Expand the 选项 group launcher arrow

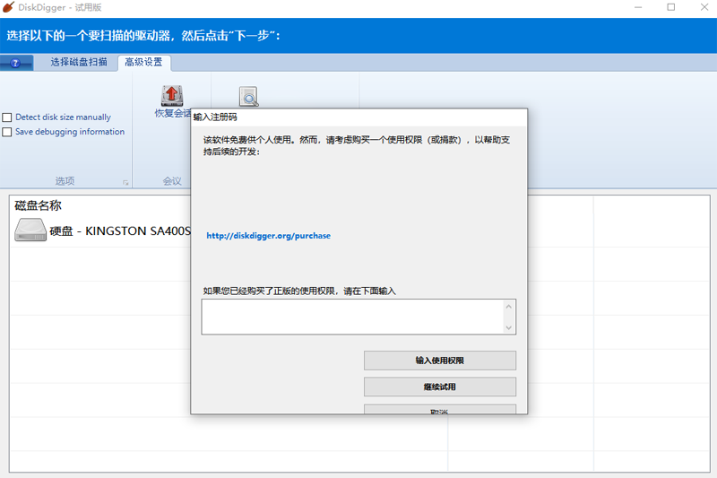click(125, 183)
